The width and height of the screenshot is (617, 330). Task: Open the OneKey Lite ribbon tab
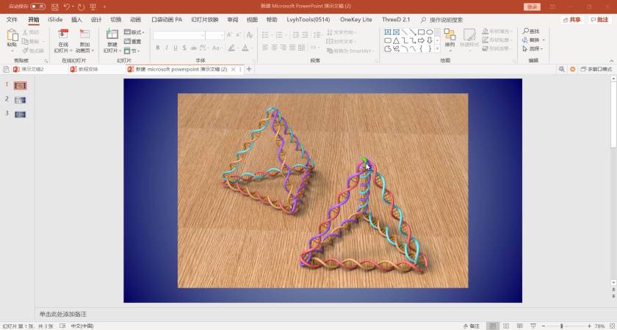pos(356,20)
